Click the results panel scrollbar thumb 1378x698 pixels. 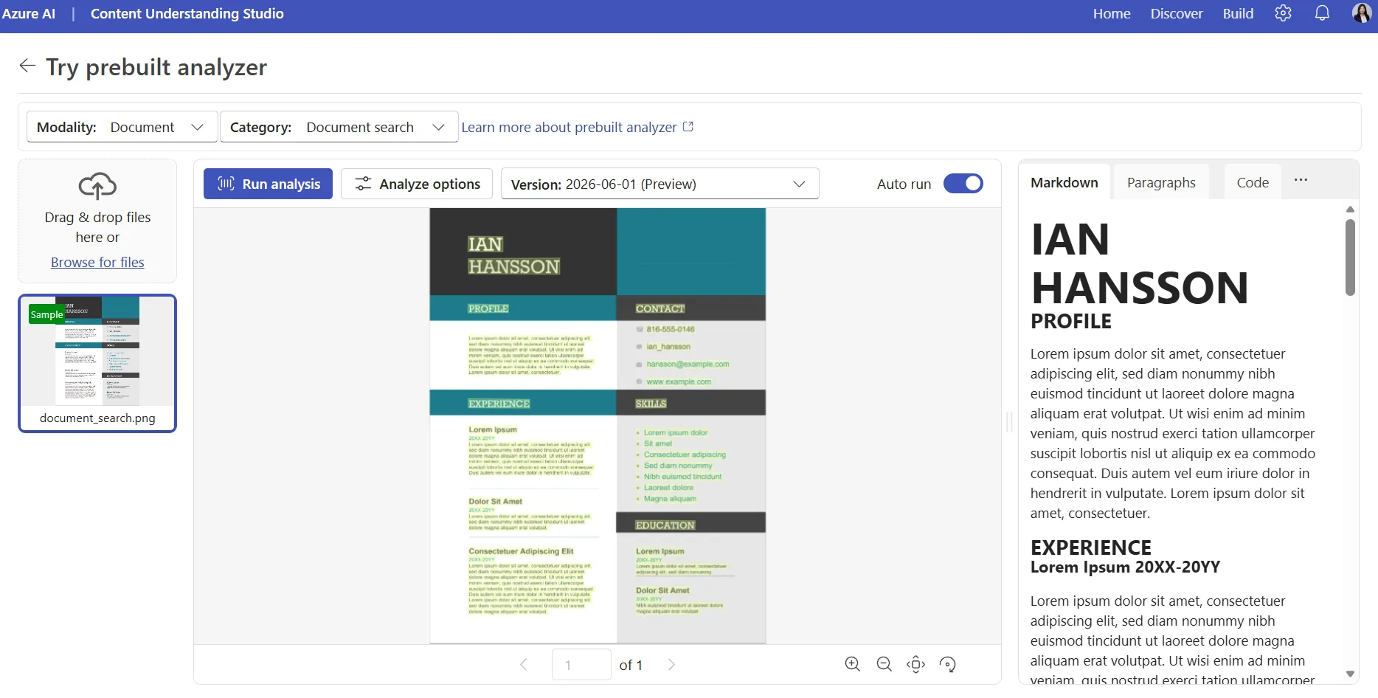[1350, 258]
